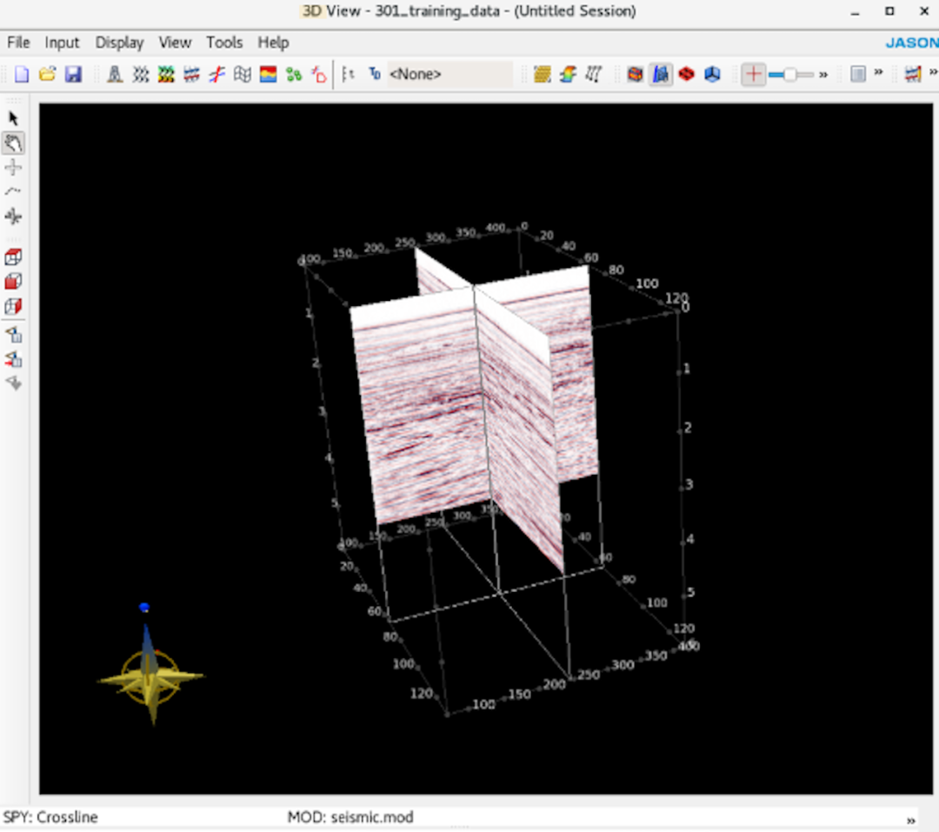The image size is (939, 832).
Task: Expand hidden toolbar items after the slider
Action: tap(823, 75)
